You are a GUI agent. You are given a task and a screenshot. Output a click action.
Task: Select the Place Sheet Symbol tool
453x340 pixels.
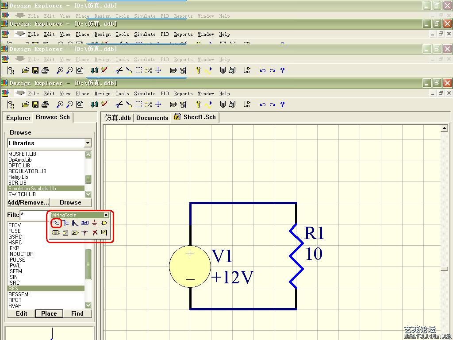56,232
